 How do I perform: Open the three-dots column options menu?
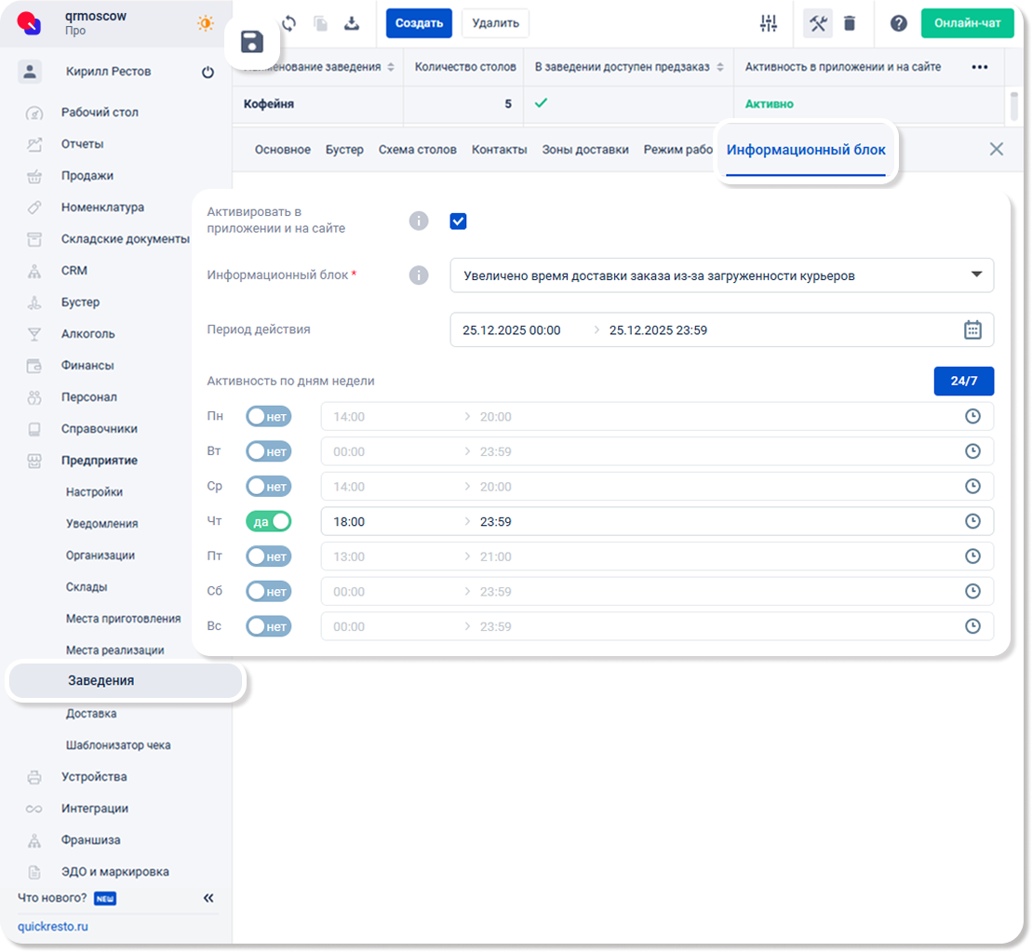pyautogui.click(x=979, y=67)
